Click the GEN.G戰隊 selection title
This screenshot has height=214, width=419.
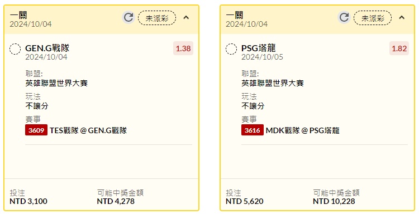click(x=47, y=48)
